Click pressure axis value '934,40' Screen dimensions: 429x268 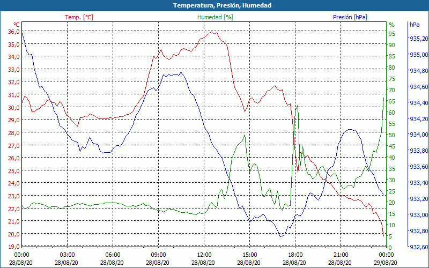click(x=419, y=103)
